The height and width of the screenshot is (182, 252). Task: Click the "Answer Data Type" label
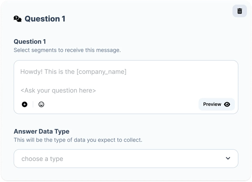(x=41, y=132)
